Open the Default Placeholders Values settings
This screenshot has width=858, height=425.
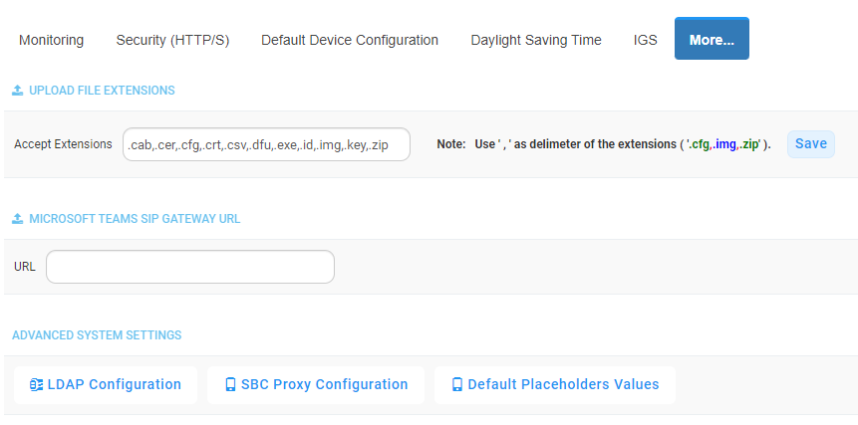point(555,385)
